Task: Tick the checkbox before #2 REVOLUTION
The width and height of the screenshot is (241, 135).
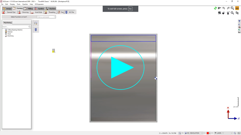Action: (183, 133)
